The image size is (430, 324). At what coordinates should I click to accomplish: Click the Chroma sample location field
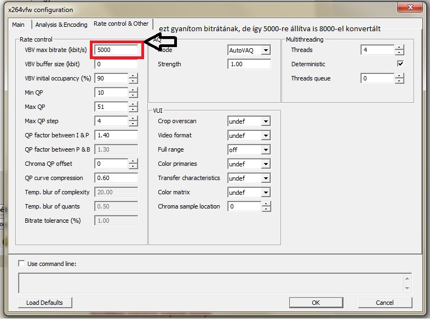click(x=244, y=207)
